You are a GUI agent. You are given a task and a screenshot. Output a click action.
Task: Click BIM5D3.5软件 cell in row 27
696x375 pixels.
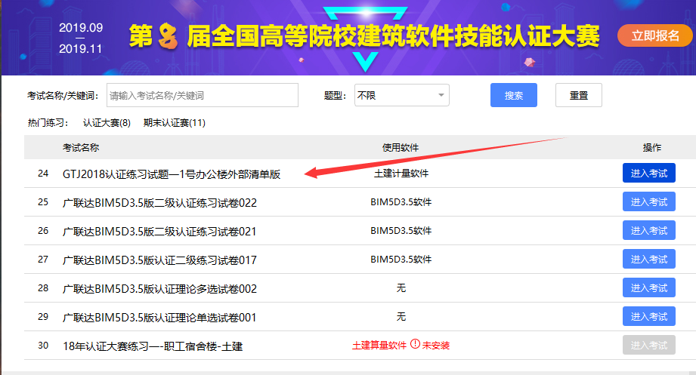point(401,260)
